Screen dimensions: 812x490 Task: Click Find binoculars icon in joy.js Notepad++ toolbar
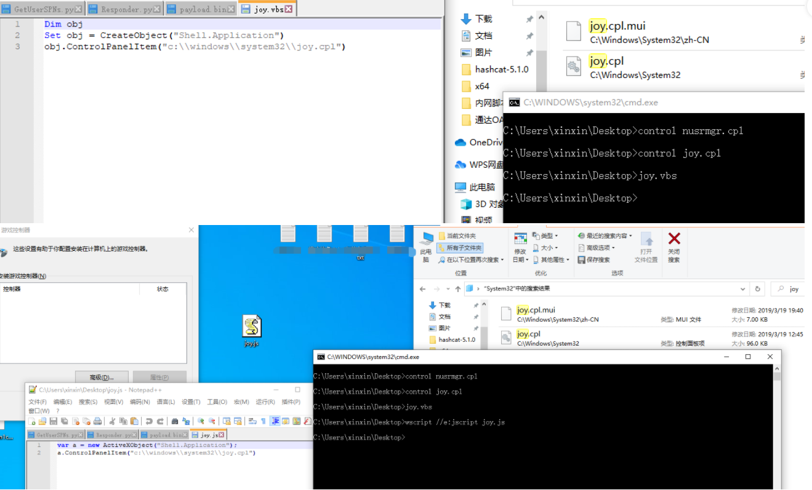175,421
